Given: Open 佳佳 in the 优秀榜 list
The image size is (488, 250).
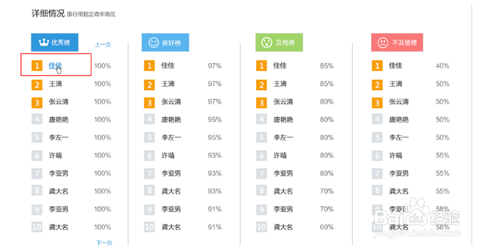Looking at the screenshot, I should click(x=56, y=66).
